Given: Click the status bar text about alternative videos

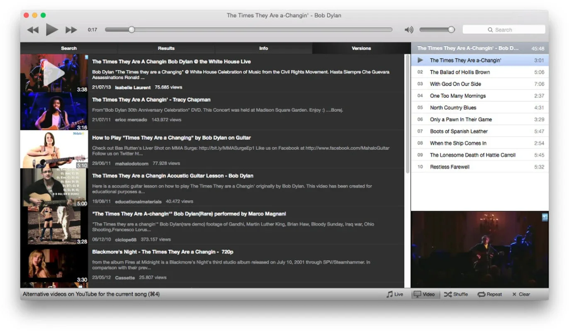Looking at the screenshot, I should point(91,294).
